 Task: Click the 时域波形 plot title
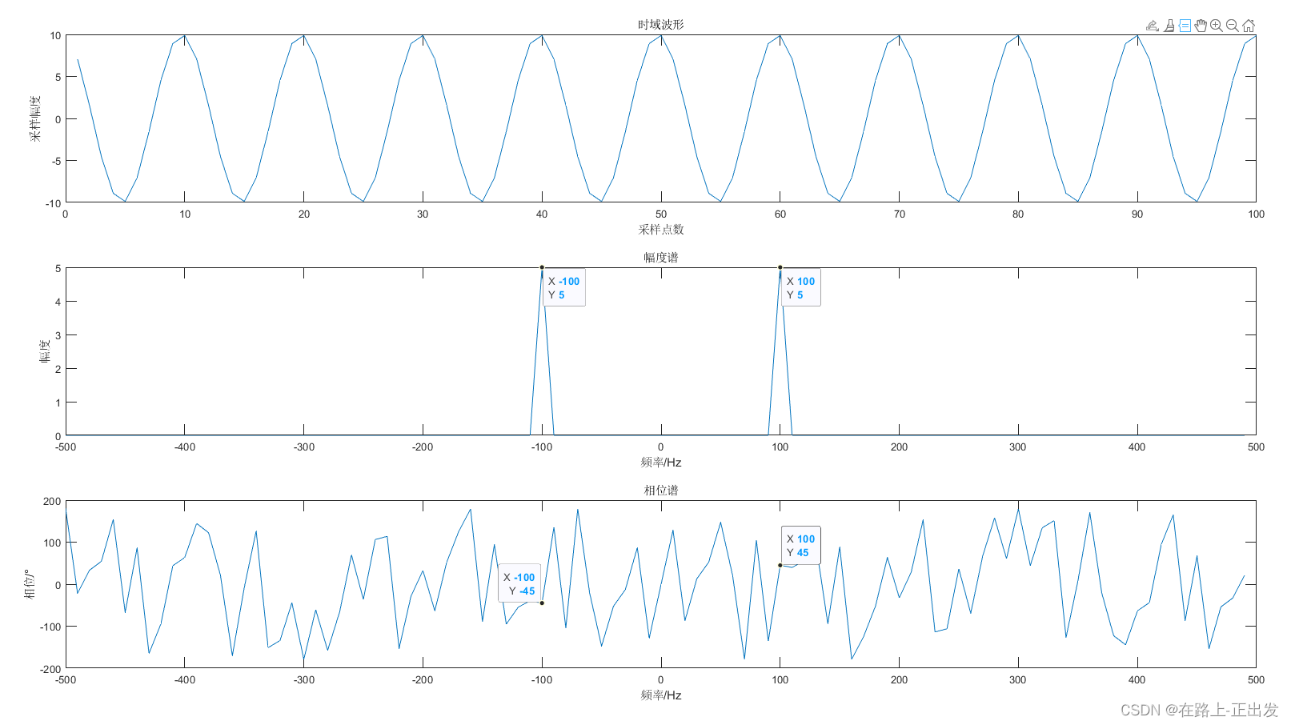pyautogui.click(x=661, y=25)
